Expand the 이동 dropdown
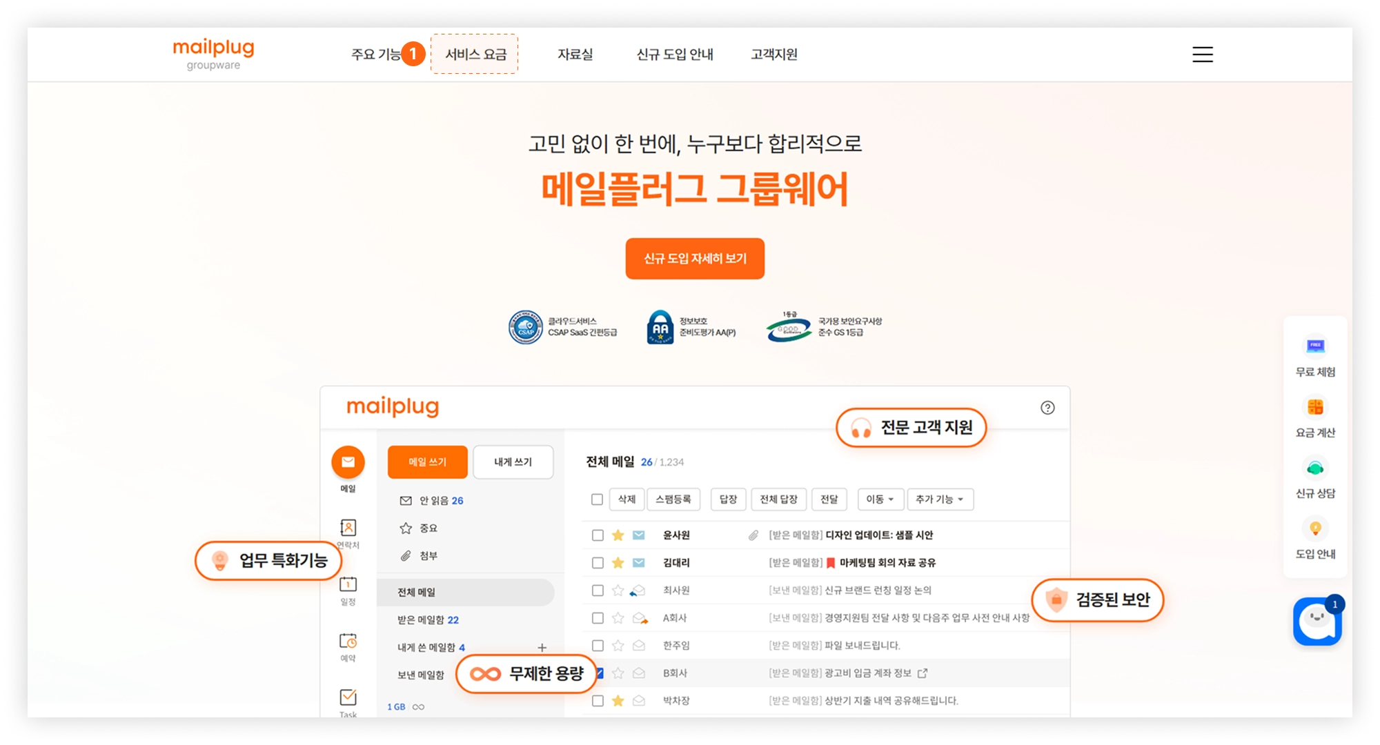This screenshot has height=745, width=1380. (x=880, y=499)
